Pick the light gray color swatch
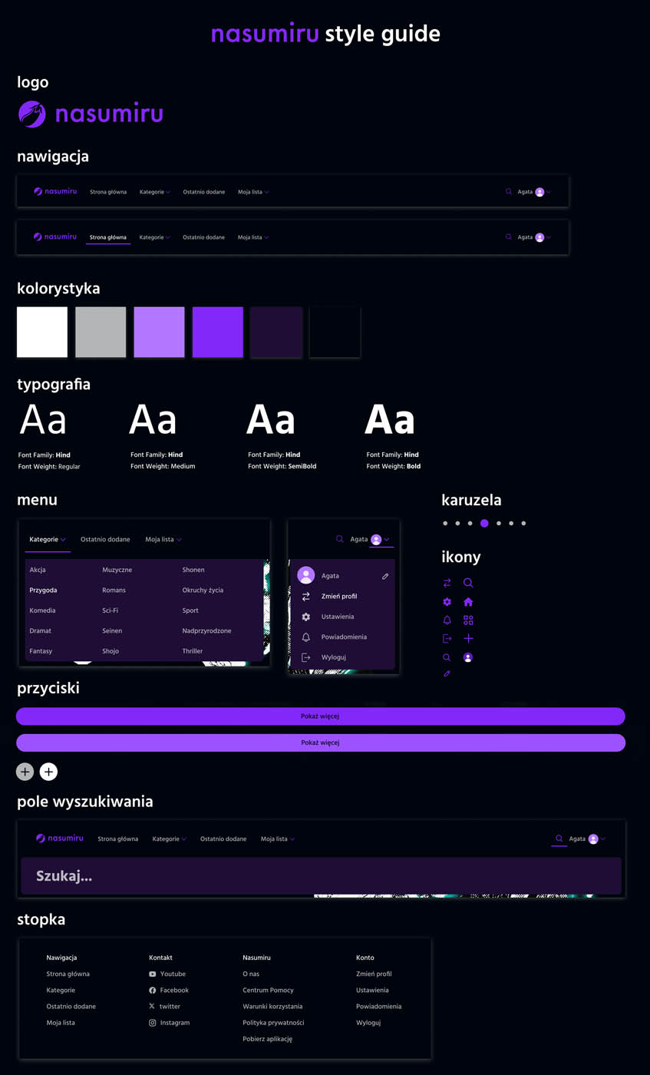The width and height of the screenshot is (650, 1075). (101, 332)
